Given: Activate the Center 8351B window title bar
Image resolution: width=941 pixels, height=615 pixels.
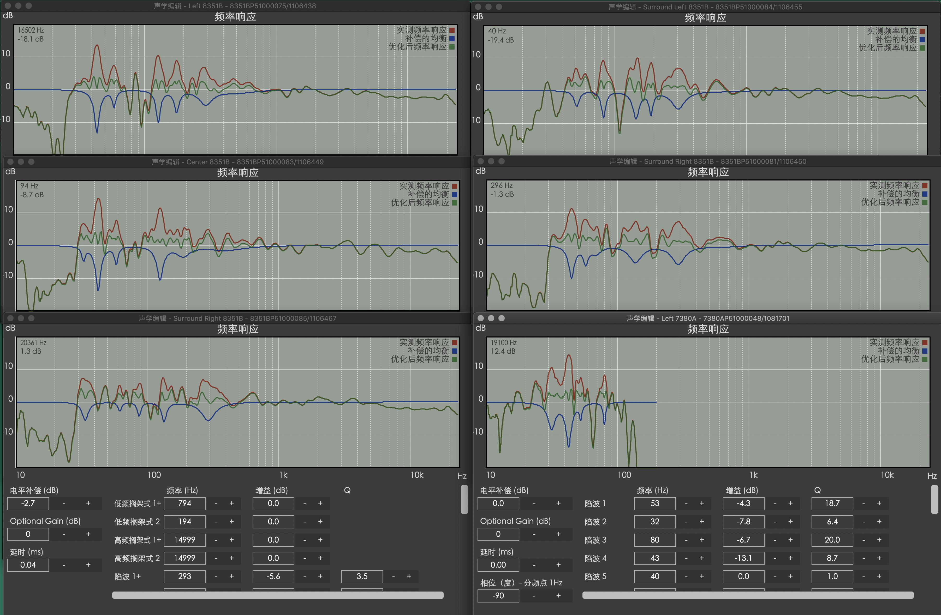Looking at the screenshot, I should (x=237, y=162).
